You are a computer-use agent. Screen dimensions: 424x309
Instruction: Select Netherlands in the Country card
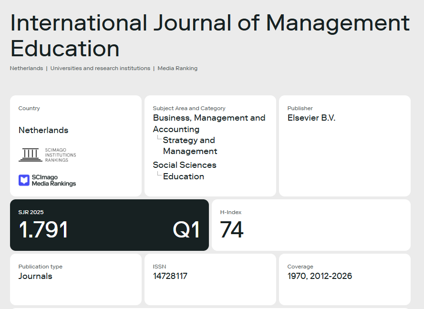(x=43, y=130)
